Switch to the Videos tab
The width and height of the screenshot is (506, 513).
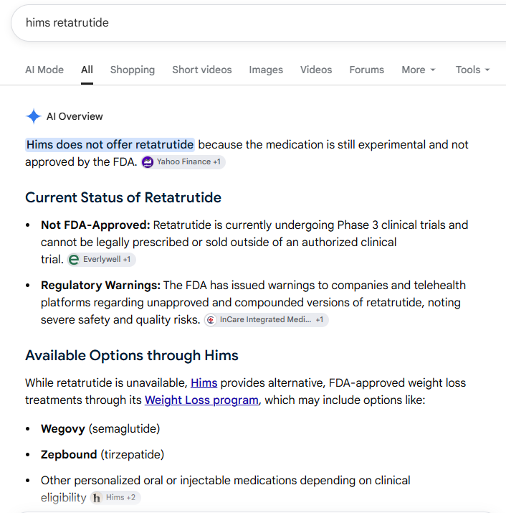[x=316, y=70]
